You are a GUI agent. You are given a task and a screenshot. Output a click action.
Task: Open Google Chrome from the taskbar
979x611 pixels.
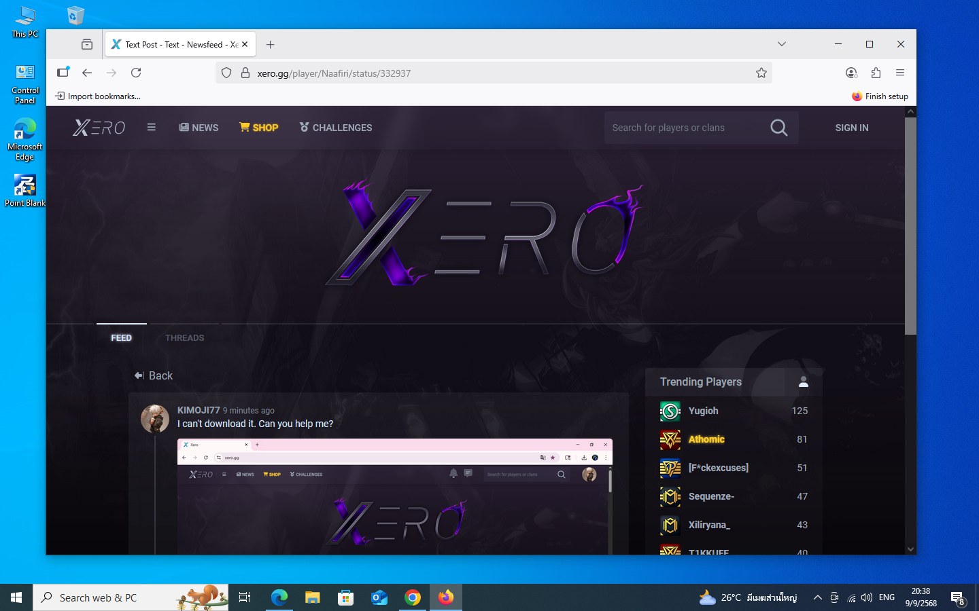pos(413,597)
